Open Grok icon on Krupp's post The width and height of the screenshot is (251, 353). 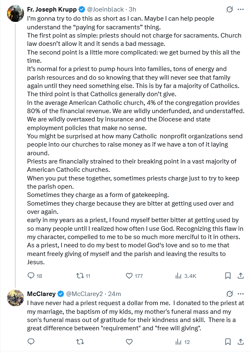click(230, 9)
